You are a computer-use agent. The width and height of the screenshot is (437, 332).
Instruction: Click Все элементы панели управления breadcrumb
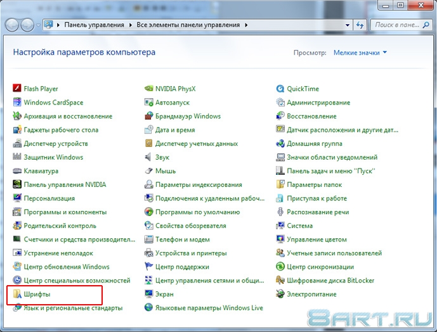[188, 25]
